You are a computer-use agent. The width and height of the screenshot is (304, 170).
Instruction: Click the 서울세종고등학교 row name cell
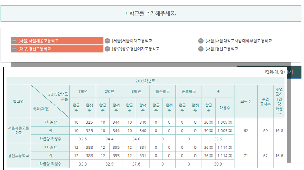[x=19, y=131]
